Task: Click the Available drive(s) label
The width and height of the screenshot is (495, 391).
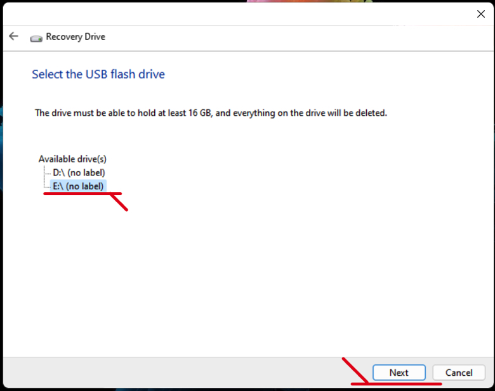Action: coord(72,159)
